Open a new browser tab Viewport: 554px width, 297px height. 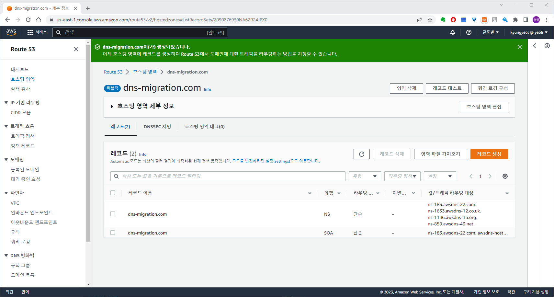click(88, 8)
